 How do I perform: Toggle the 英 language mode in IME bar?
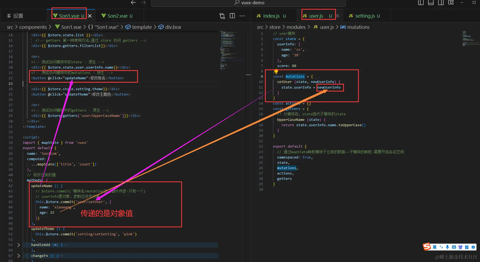click(435, 247)
